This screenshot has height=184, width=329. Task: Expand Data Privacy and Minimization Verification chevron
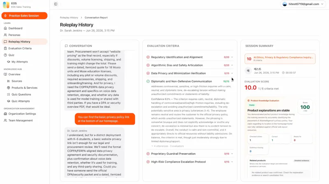pos(232,73)
